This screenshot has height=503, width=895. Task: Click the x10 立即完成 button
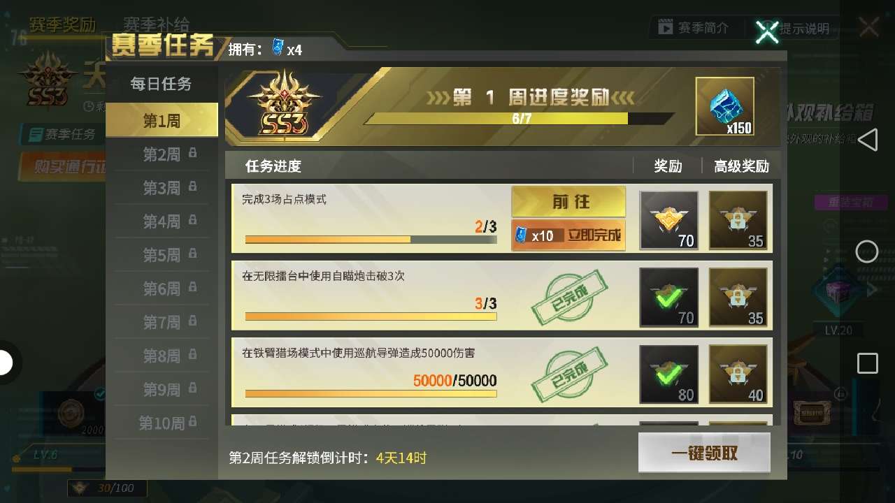point(568,235)
